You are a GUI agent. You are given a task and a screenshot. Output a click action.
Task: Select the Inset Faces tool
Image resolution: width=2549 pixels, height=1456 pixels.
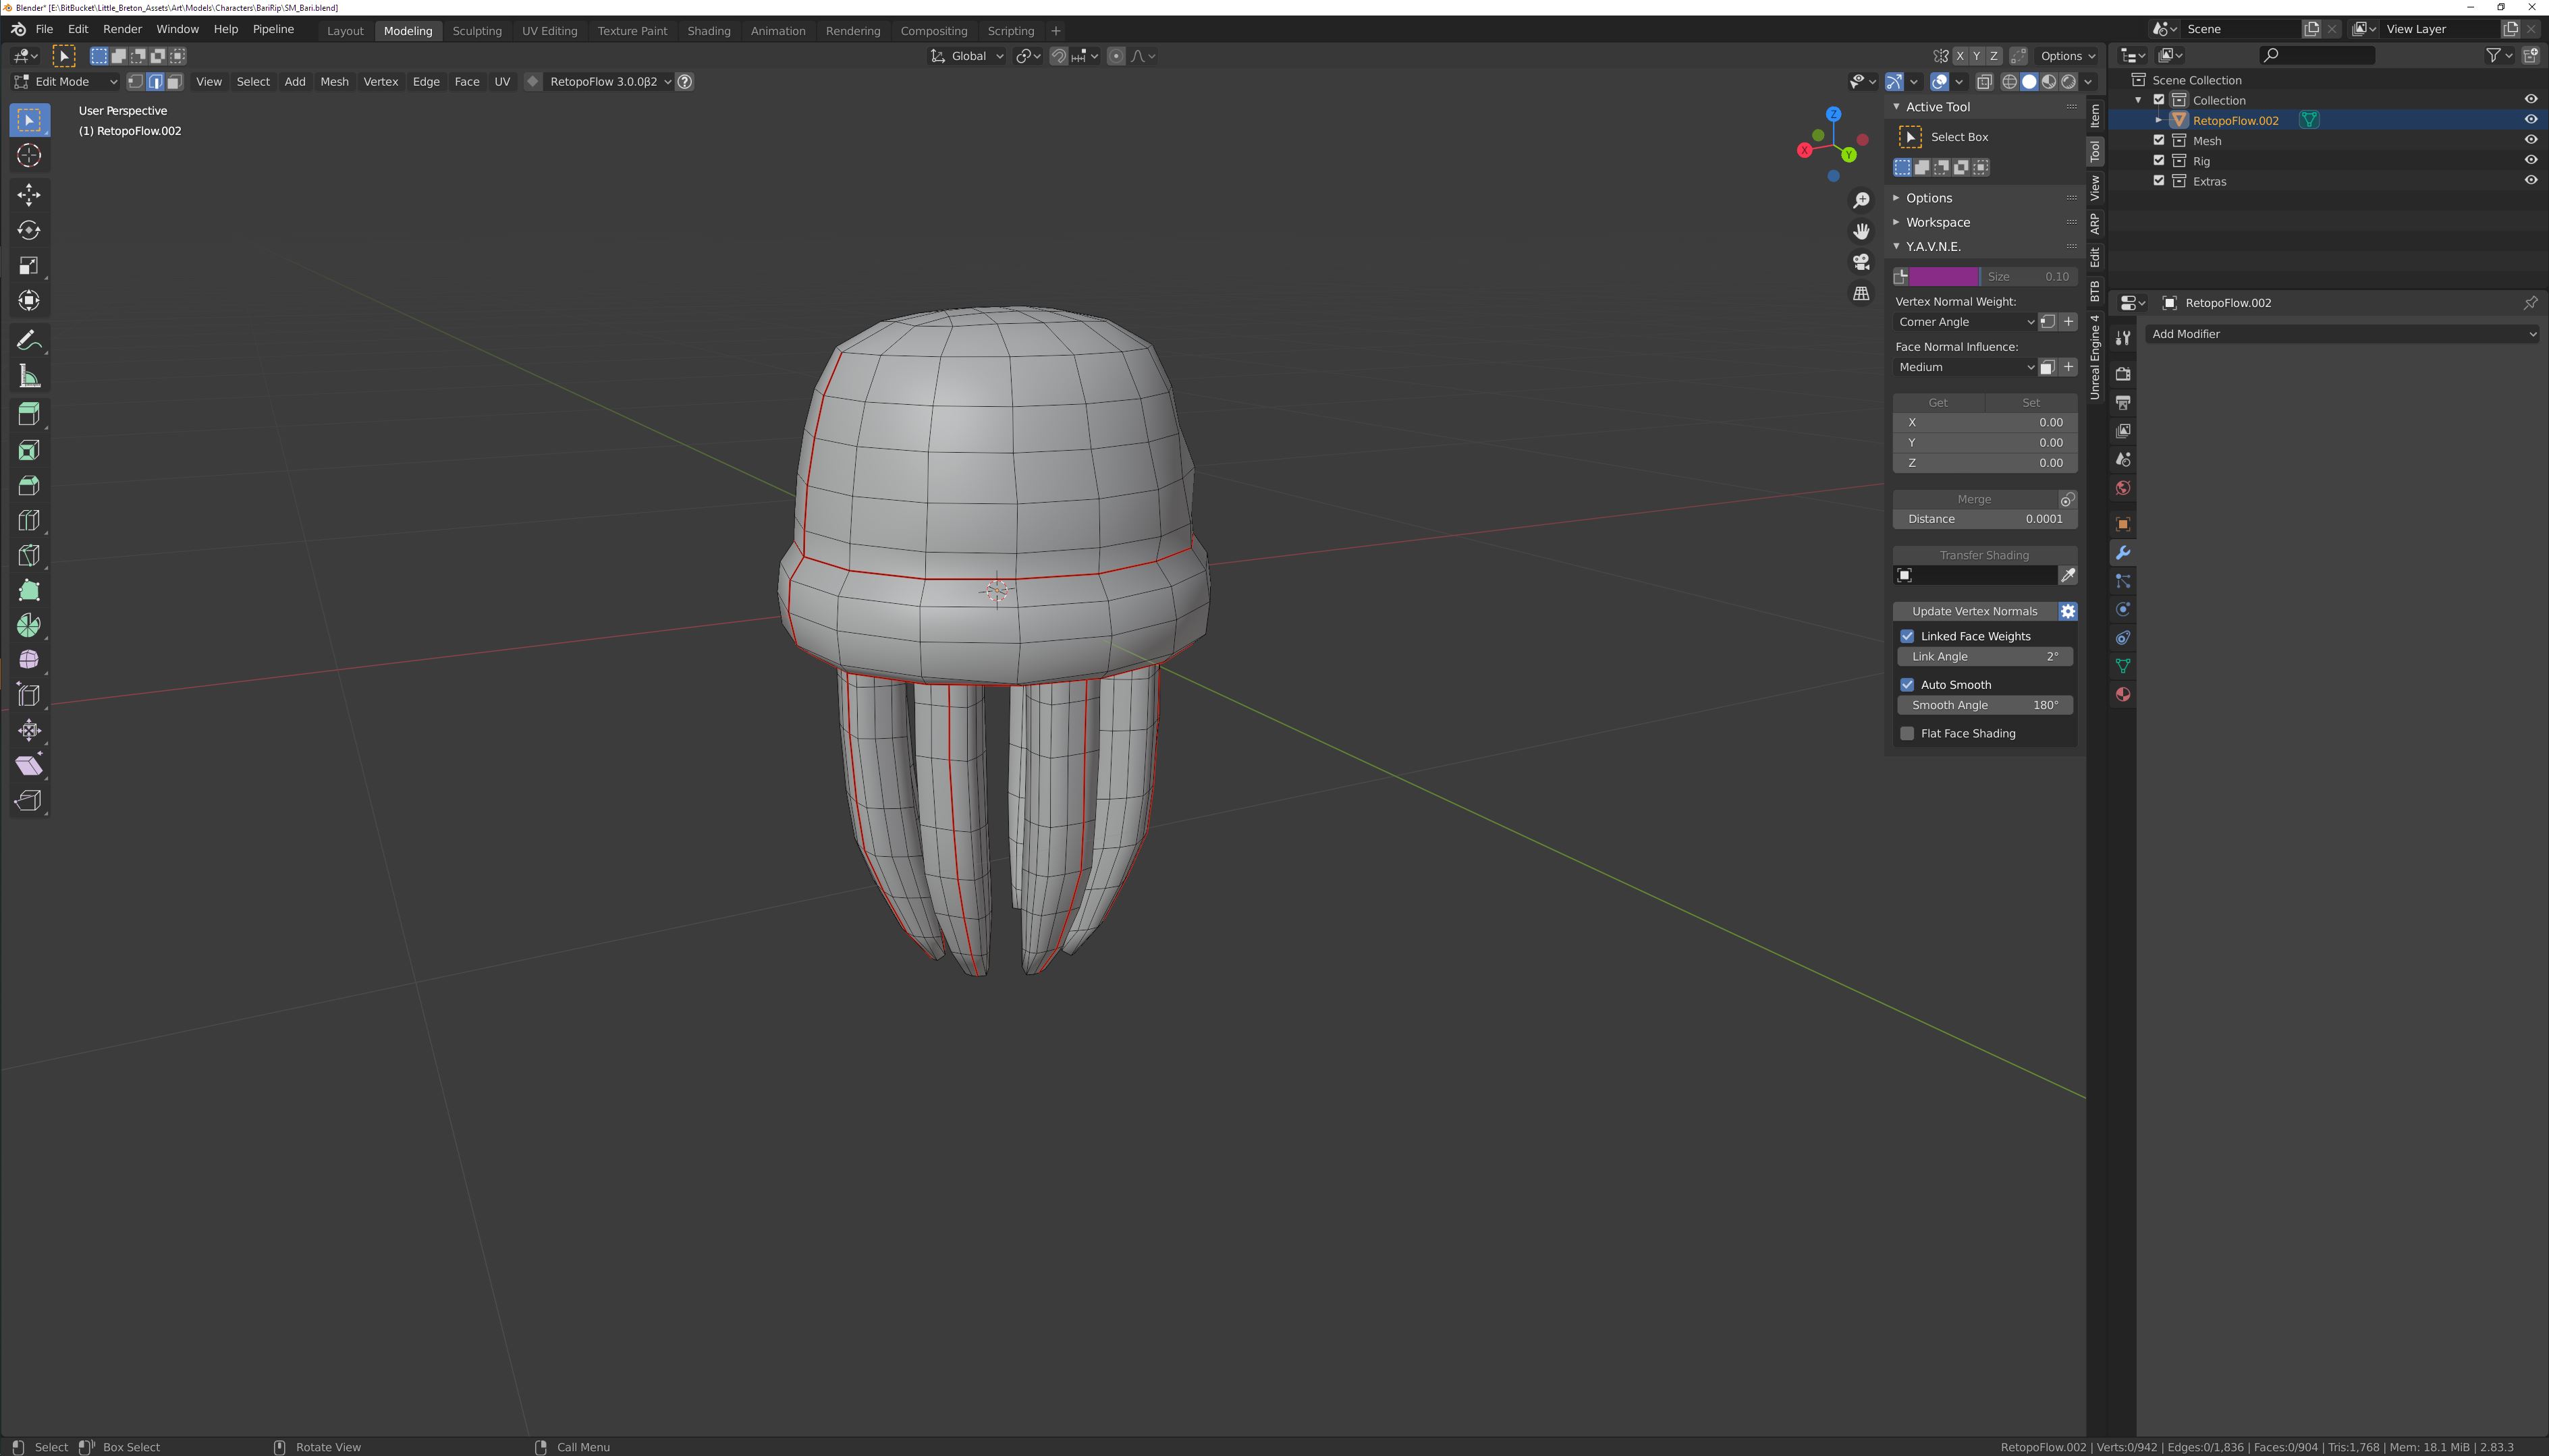coord(29,450)
